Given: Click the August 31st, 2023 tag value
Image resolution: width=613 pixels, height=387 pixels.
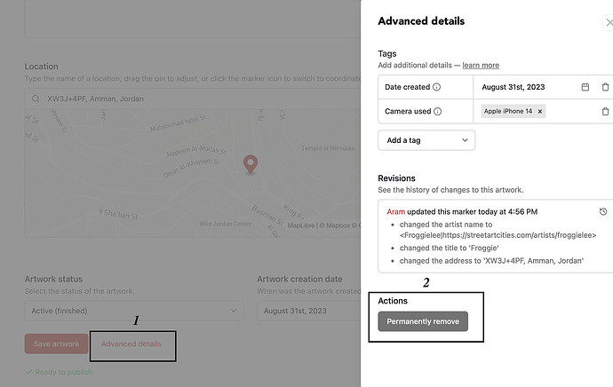Looking at the screenshot, I should click(513, 87).
